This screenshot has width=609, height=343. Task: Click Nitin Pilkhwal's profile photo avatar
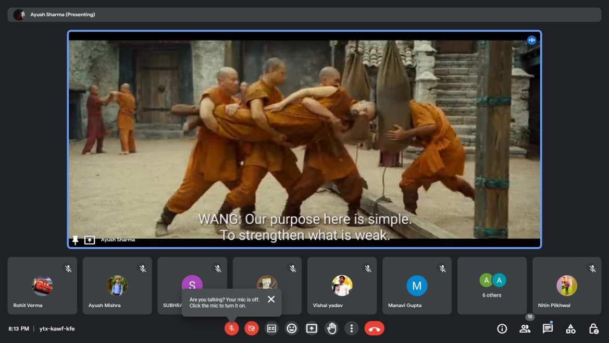[x=567, y=286]
